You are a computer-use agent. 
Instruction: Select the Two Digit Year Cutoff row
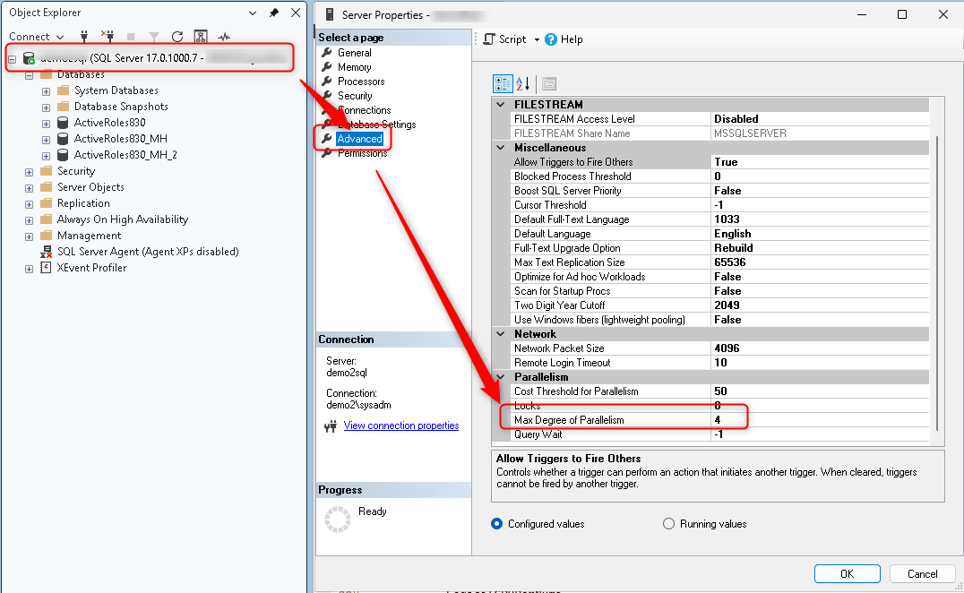(x=720, y=305)
